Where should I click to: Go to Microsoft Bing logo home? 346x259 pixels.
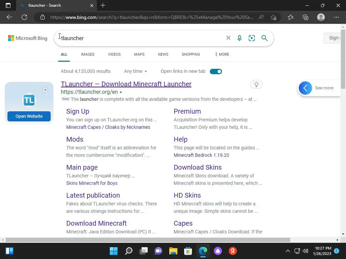tap(28, 38)
